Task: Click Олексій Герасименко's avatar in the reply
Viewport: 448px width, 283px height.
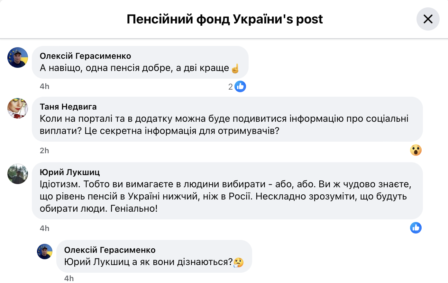Action: 45,252
